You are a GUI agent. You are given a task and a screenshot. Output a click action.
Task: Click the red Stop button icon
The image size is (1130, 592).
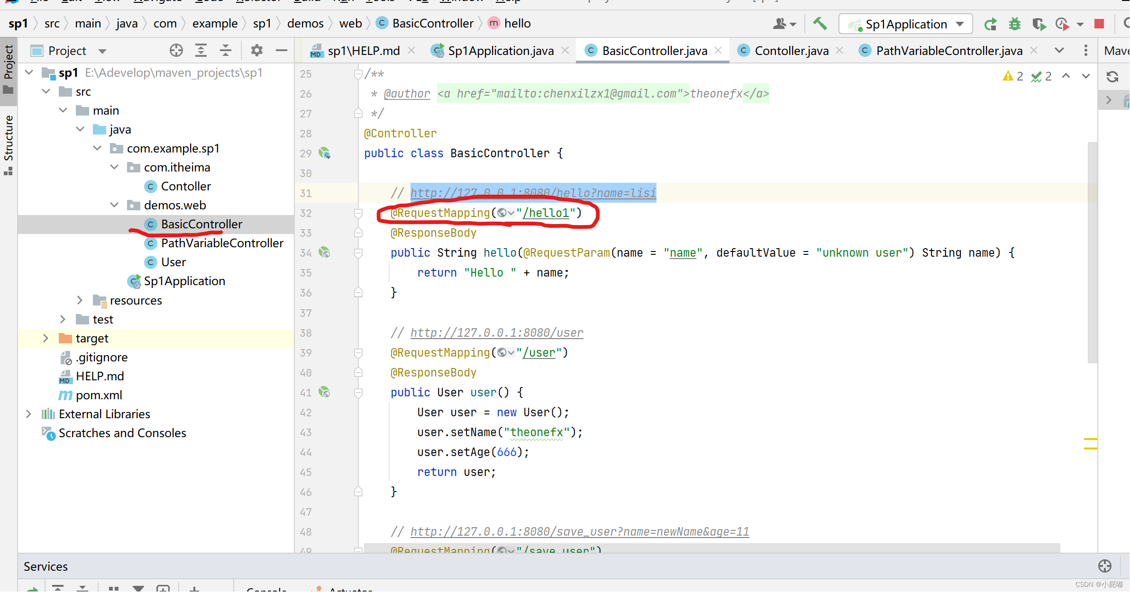coord(1099,24)
